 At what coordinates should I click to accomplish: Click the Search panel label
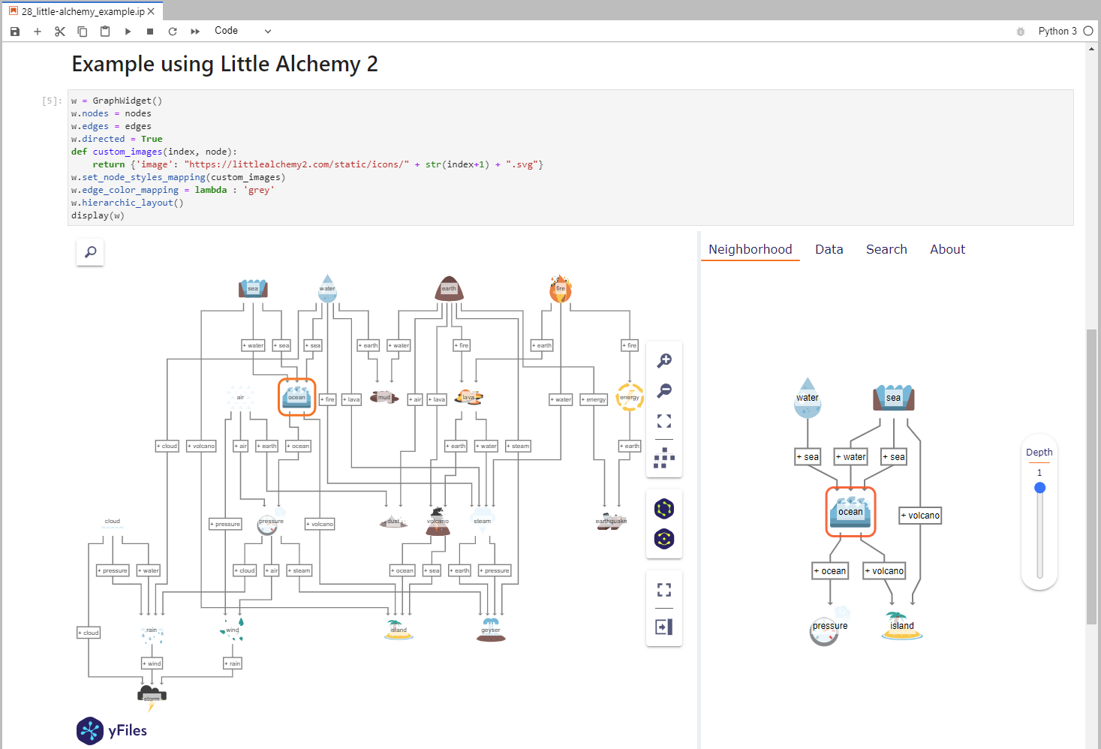[x=886, y=249]
